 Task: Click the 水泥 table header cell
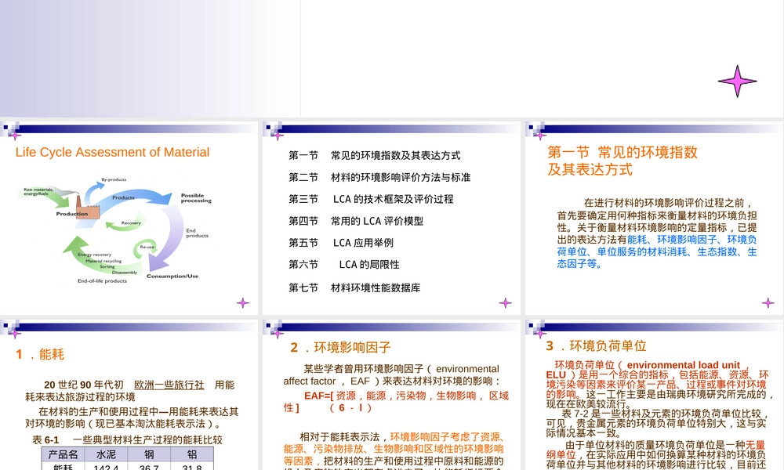coord(106,454)
